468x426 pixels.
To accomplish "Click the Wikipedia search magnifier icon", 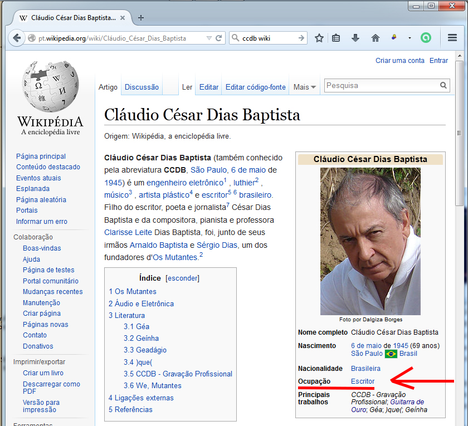I will click(443, 86).
